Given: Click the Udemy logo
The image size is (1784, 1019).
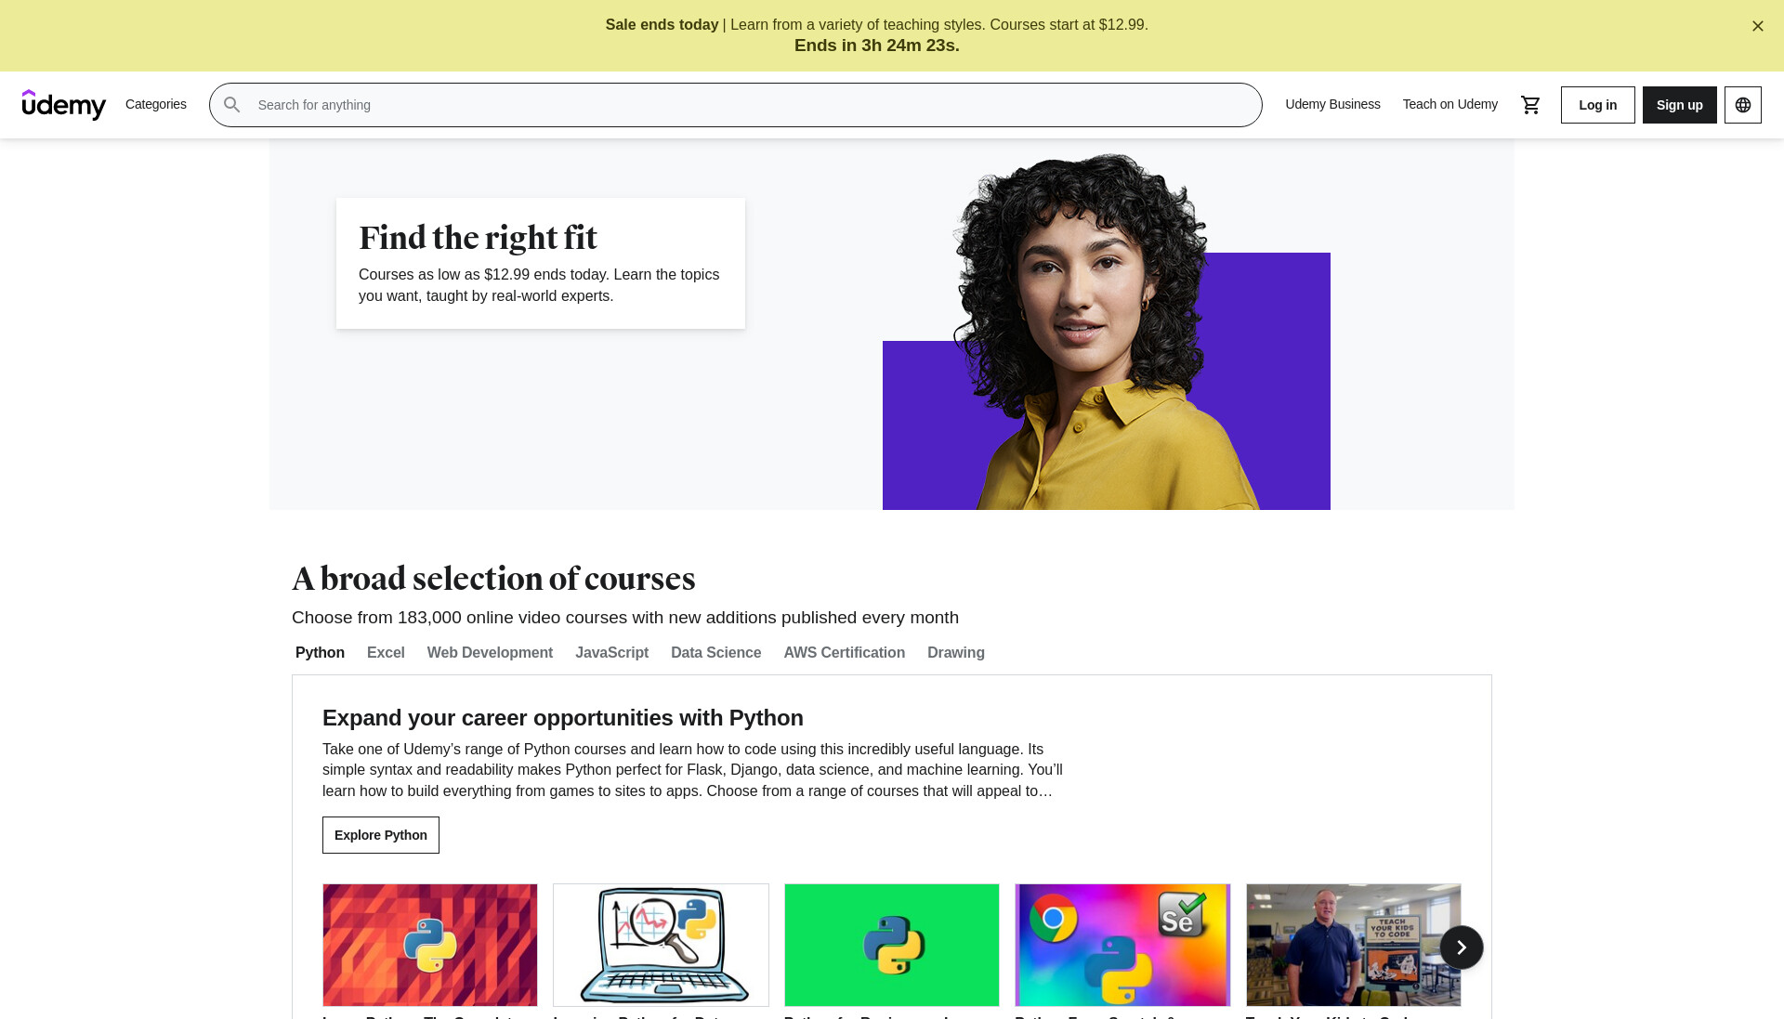Looking at the screenshot, I should click(64, 105).
